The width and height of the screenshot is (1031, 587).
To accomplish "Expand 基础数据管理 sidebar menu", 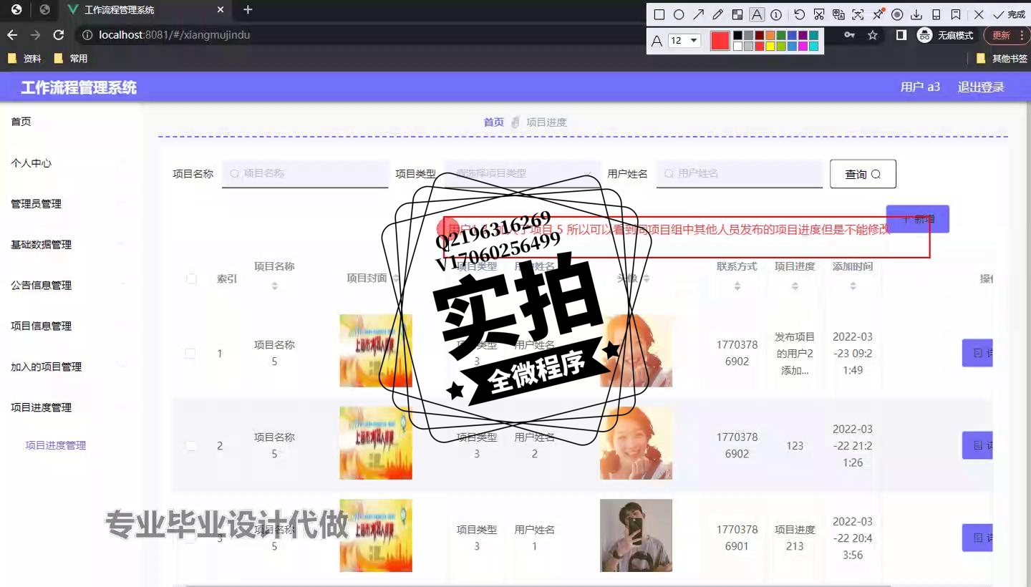I will click(x=70, y=245).
